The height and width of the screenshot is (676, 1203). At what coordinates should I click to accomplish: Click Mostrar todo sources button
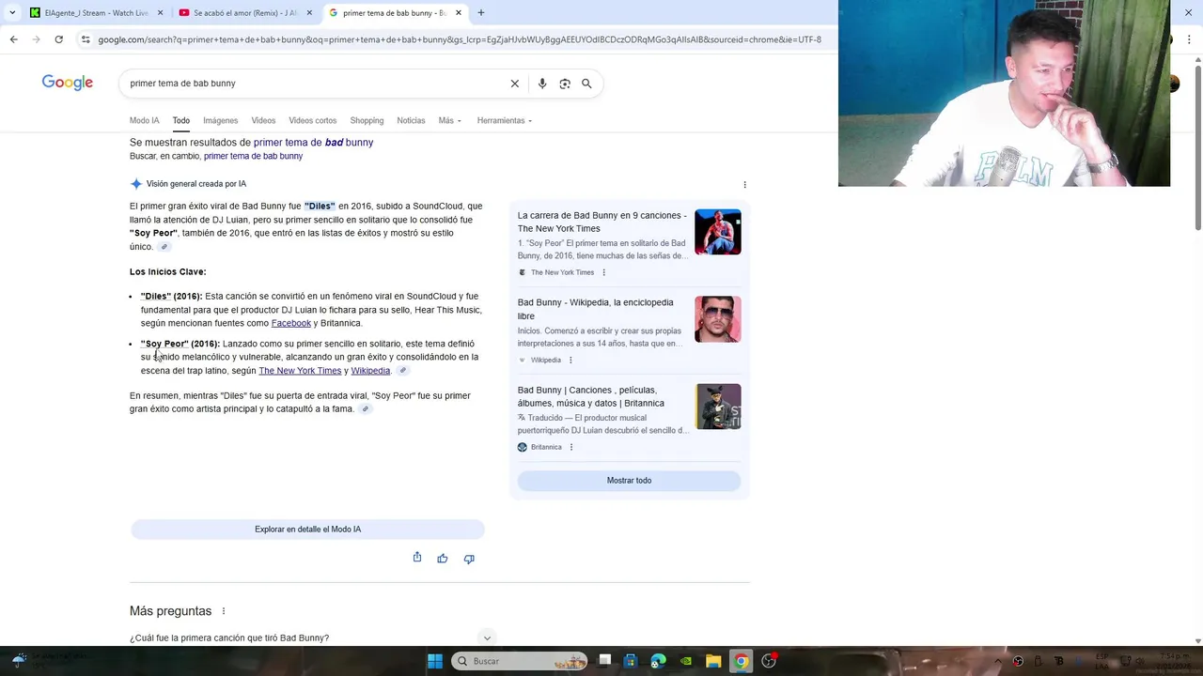coord(629,481)
